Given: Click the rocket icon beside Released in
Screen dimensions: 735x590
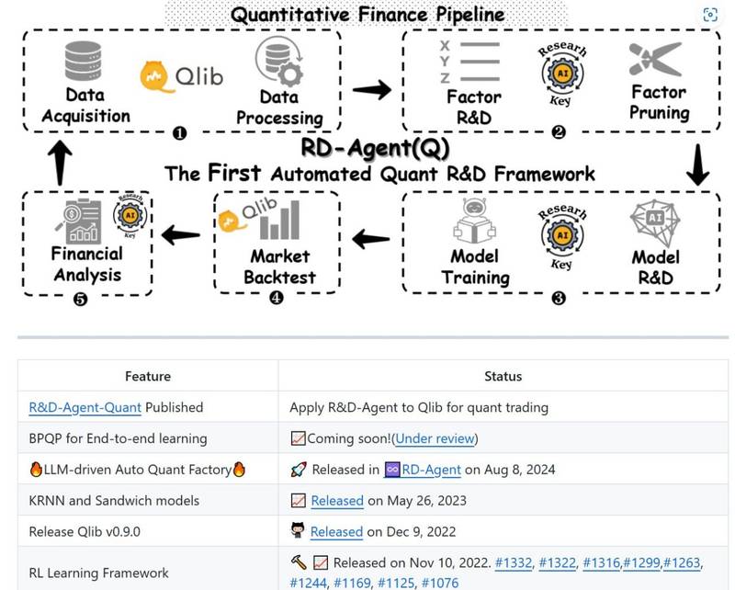Looking at the screenshot, I should pyautogui.click(x=299, y=470).
